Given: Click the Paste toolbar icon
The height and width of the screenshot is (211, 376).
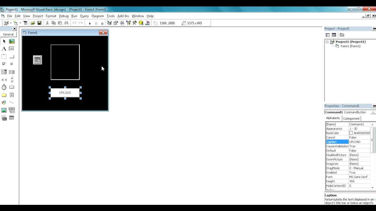Looking at the screenshot, I should point(60,23).
